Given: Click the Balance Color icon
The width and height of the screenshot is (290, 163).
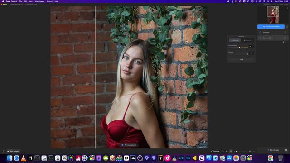Looking at the screenshot, I should pos(260,38).
